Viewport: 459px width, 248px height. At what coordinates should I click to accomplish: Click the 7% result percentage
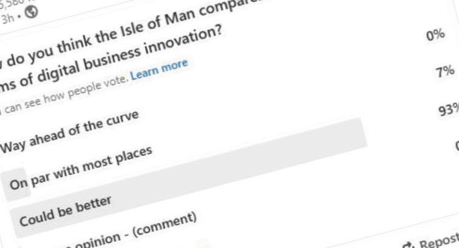coord(445,72)
